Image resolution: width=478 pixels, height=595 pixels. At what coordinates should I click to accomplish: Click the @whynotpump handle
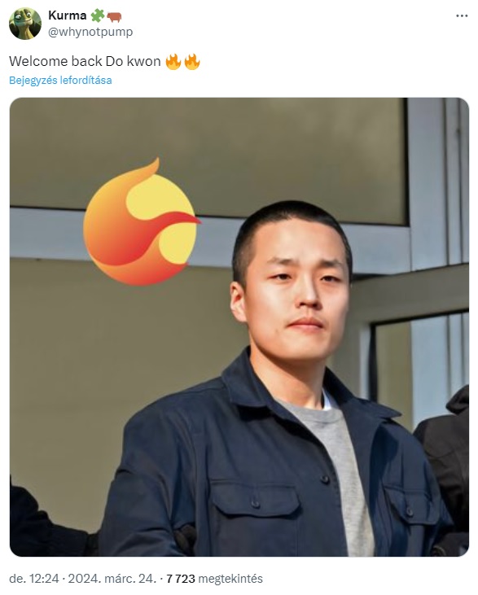pyautogui.click(x=90, y=32)
